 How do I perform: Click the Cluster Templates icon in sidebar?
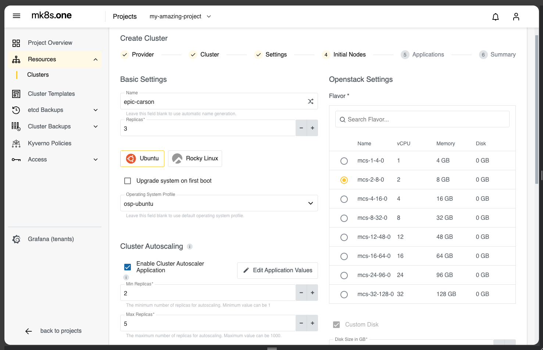pyautogui.click(x=16, y=94)
